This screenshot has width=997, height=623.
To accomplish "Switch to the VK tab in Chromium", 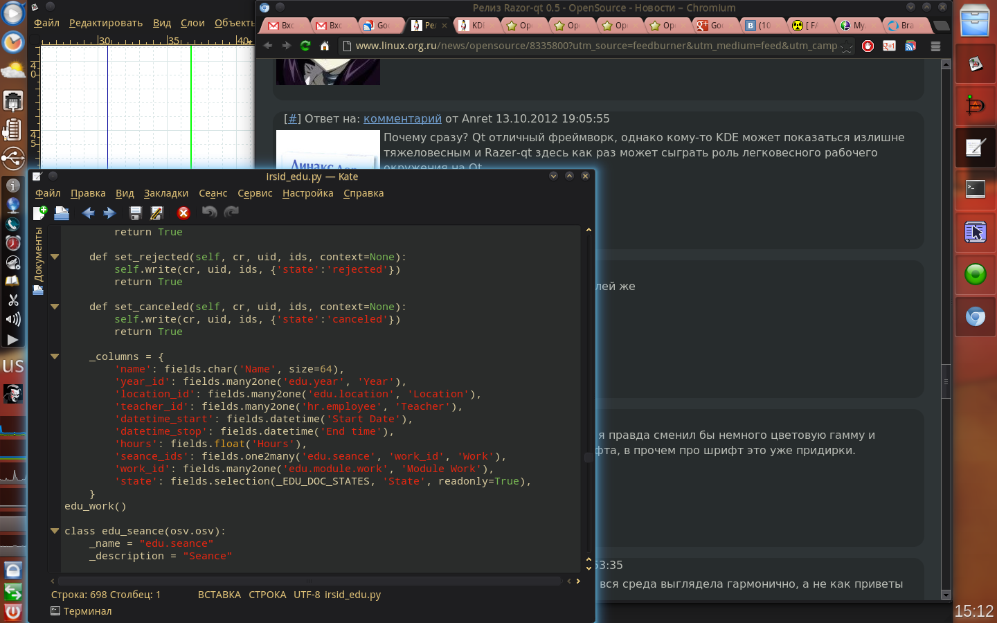I will pyautogui.click(x=760, y=26).
